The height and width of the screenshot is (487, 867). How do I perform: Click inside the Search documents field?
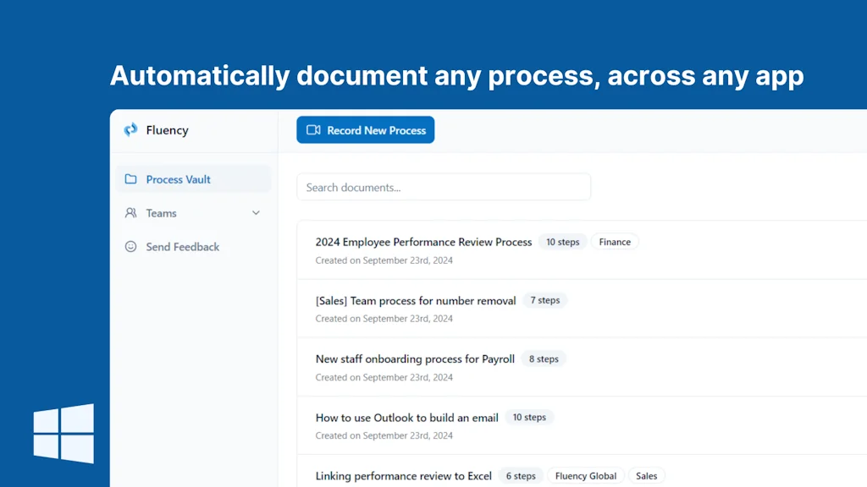[443, 186]
